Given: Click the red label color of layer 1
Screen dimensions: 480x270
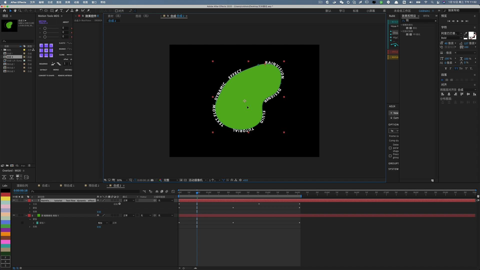Looking at the screenshot, I should (x=29, y=200).
